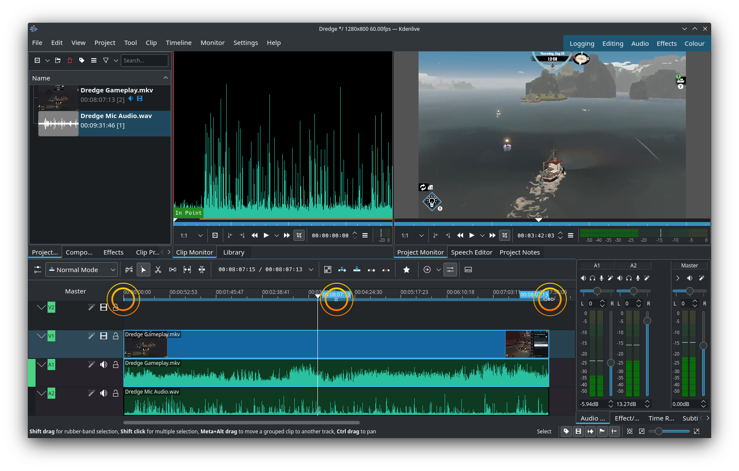Click the fit zoom to project icon in the status bar

point(630,431)
